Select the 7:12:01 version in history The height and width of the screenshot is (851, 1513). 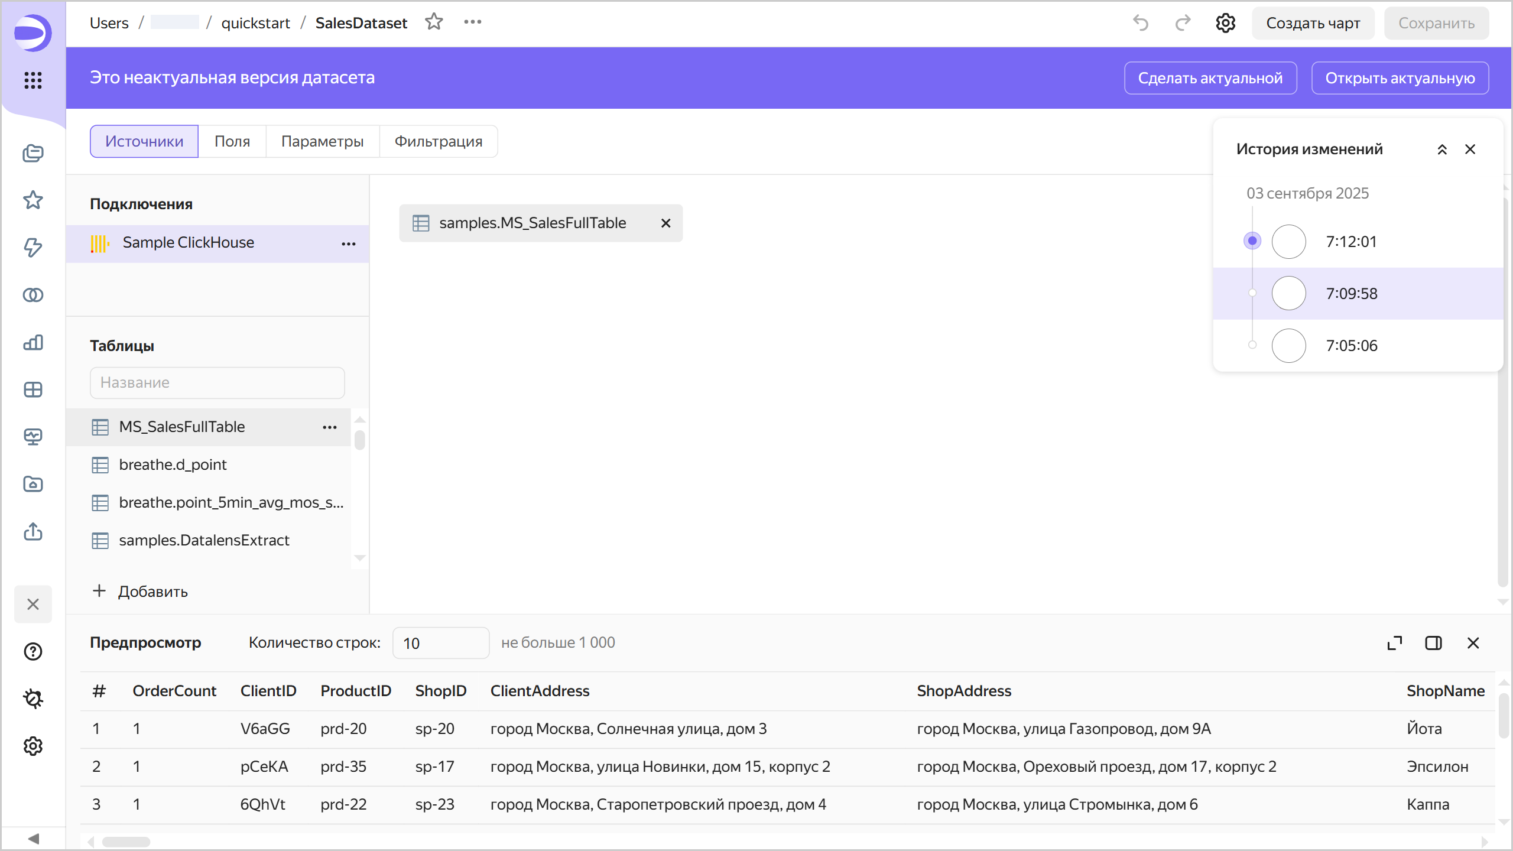point(1351,242)
